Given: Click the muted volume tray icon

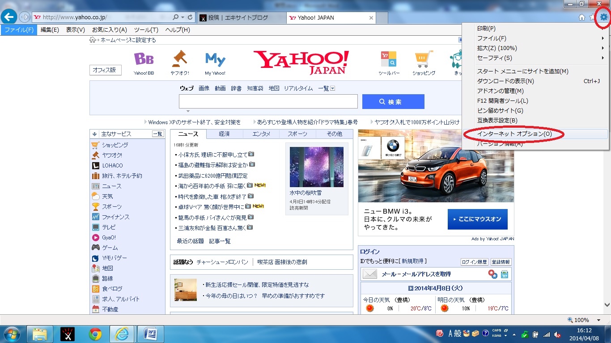Looking at the screenshot, I should click(557, 334).
